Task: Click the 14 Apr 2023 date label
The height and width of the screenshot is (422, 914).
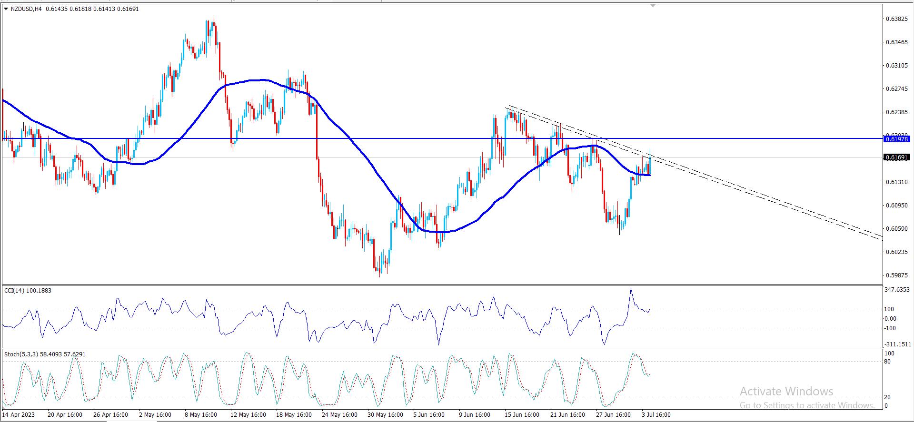Action: point(19,414)
